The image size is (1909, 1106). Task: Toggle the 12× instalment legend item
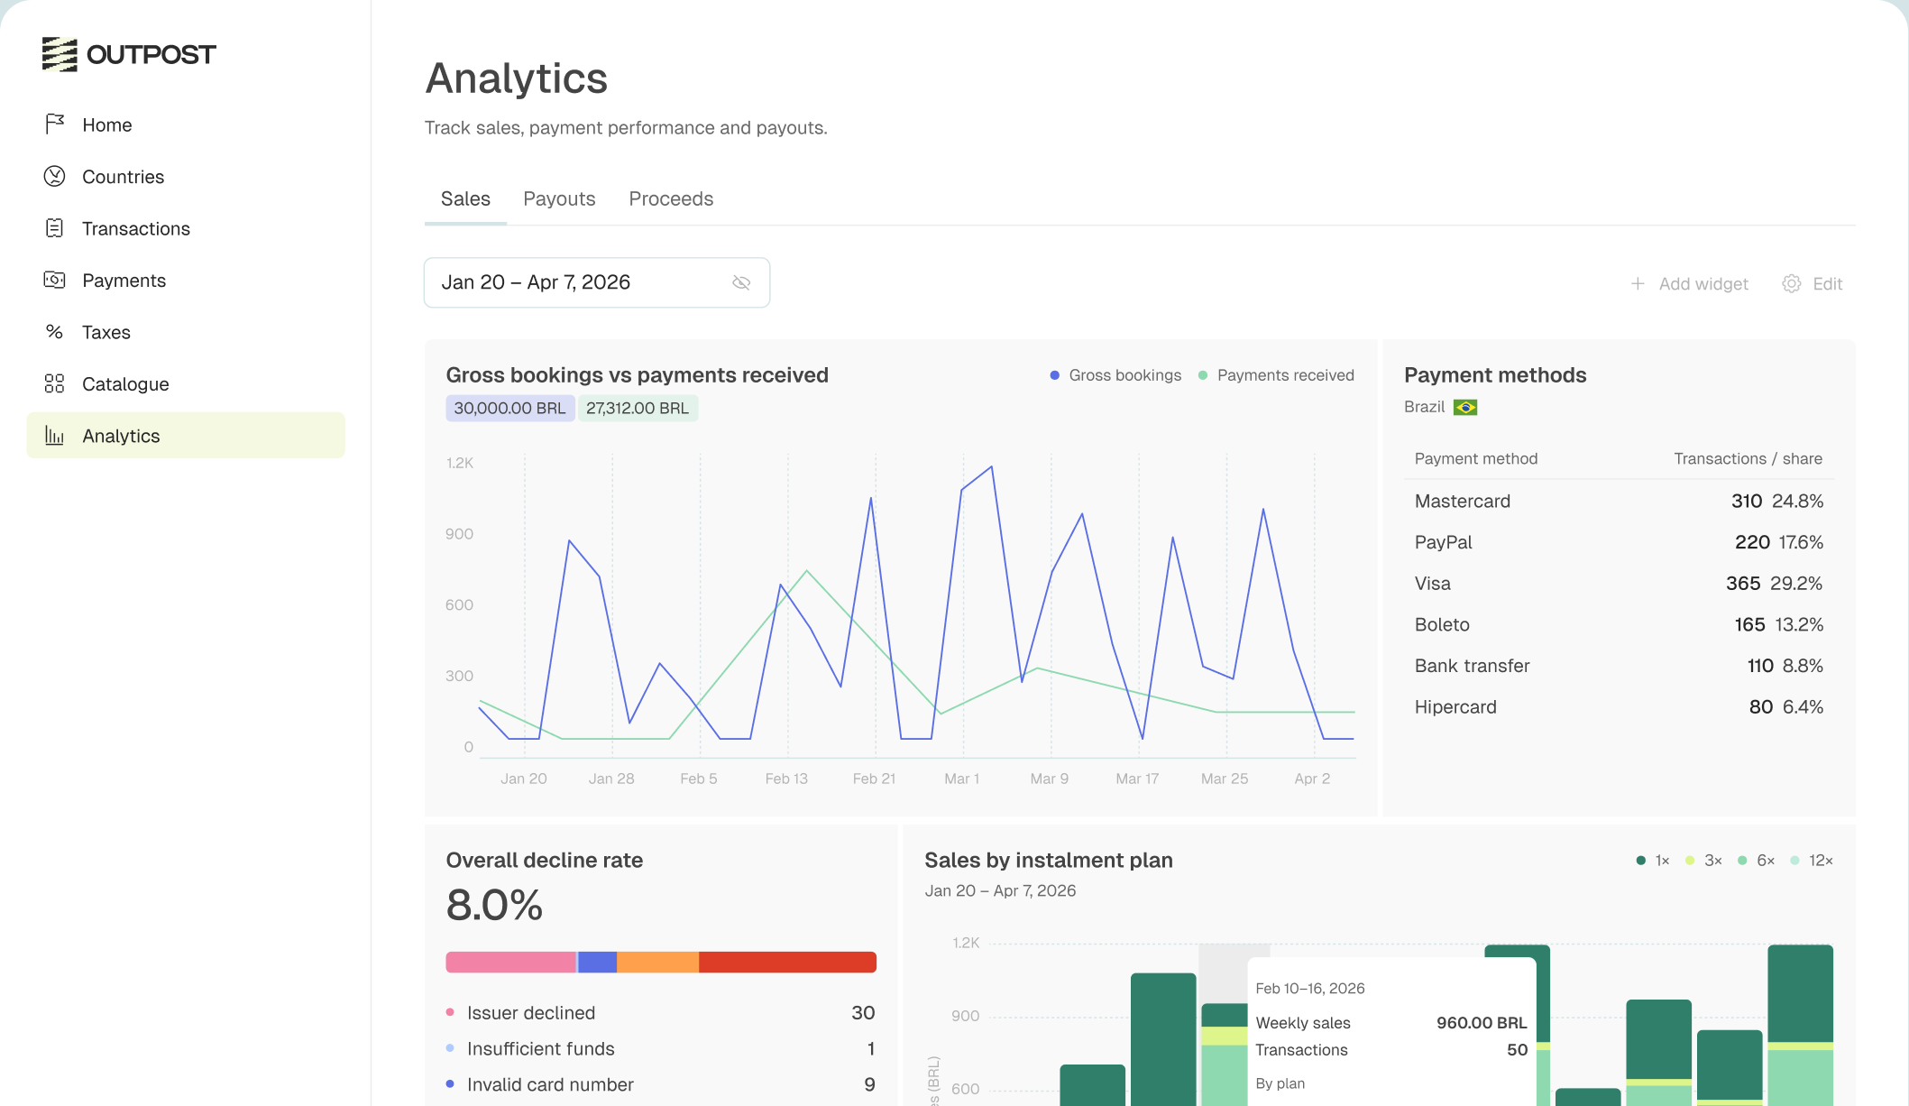pyautogui.click(x=1812, y=861)
